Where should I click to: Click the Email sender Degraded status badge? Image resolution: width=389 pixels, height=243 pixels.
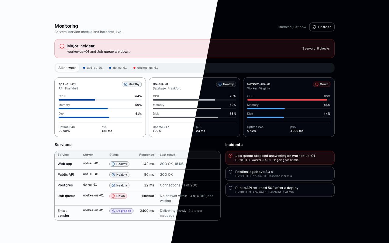click(121, 211)
